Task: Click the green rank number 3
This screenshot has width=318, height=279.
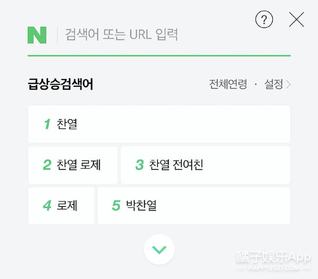Action: 139,165
